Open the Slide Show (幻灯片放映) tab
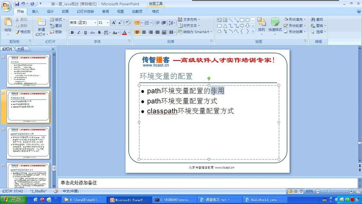Screen dimensions: 362x204 [x=86, y=11]
